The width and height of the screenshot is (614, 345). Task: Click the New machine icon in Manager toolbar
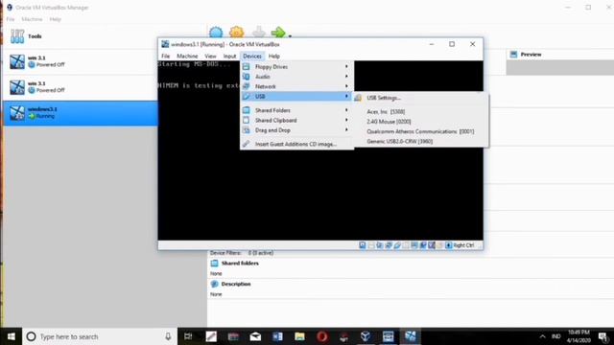(216, 32)
